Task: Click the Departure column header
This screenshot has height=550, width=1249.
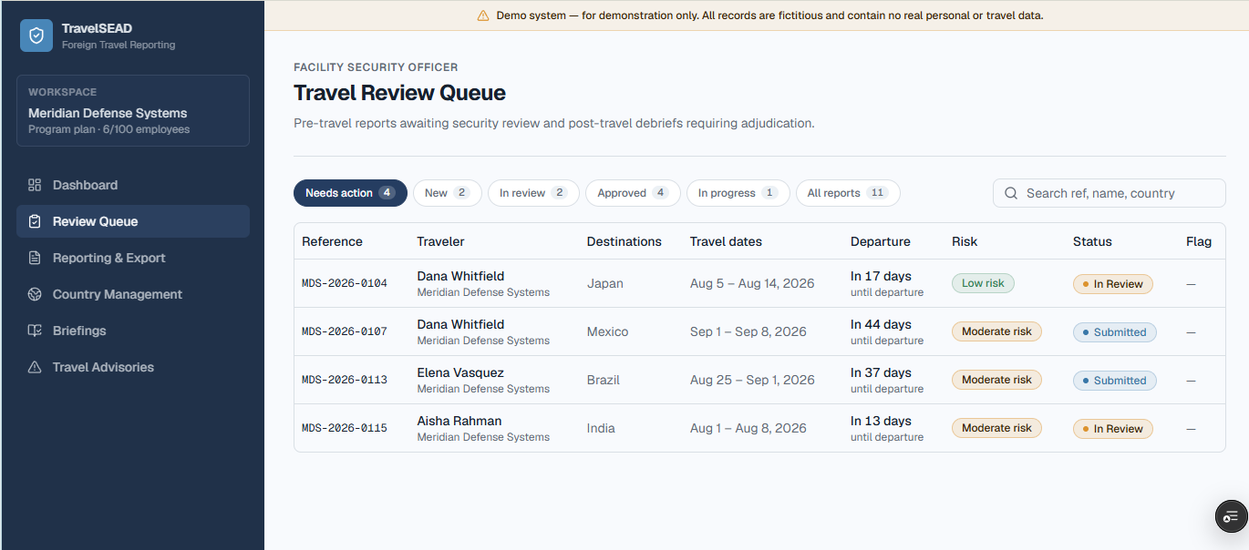Action: [881, 241]
